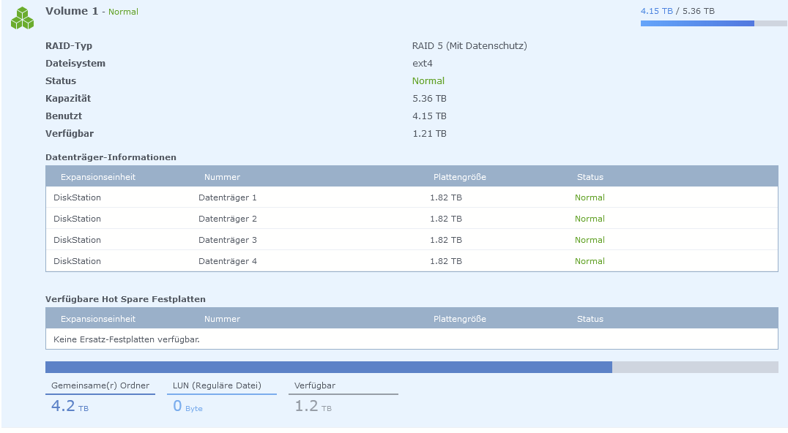Click RAID 5 (Mit Datenschutz) value
Image resolution: width=788 pixels, height=433 pixels.
469,45
